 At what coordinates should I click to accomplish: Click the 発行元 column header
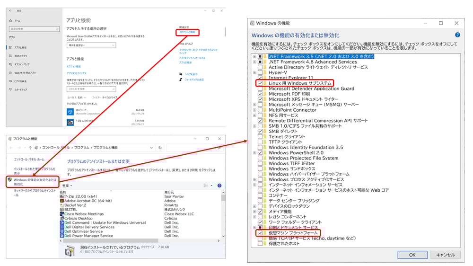click(x=169, y=192)
